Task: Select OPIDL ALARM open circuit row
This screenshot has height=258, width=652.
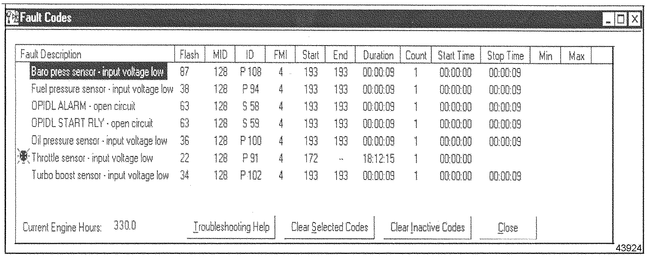Action: pyautogui.click(x=83, y=106)
